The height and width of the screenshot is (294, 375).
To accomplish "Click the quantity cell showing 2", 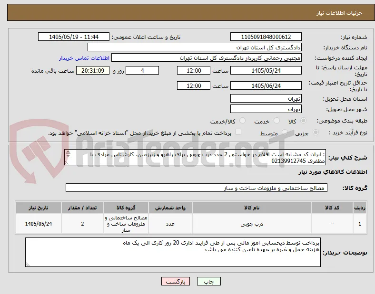I will 82,224.
